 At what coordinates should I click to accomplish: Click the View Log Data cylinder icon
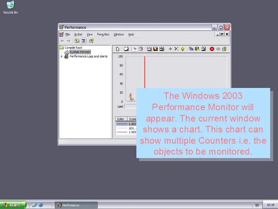[x=141, y=49]
